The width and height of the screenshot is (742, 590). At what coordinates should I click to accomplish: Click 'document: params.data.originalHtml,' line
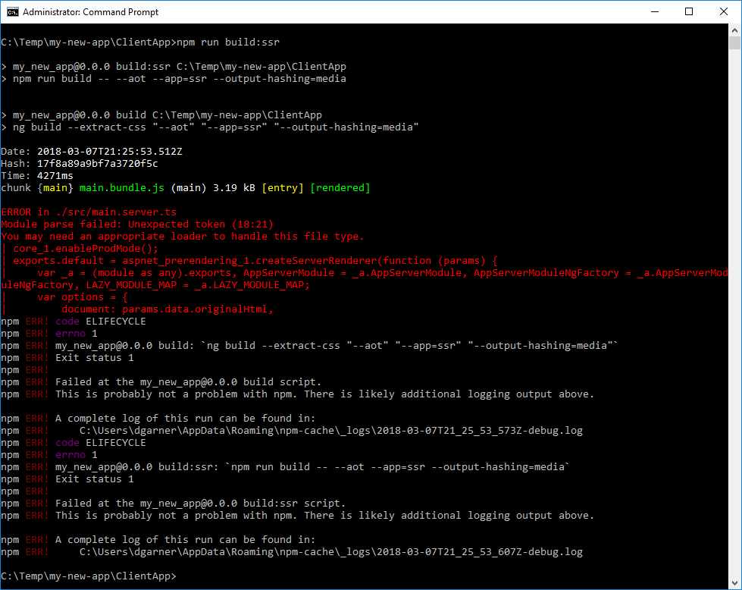coord(167,309)
